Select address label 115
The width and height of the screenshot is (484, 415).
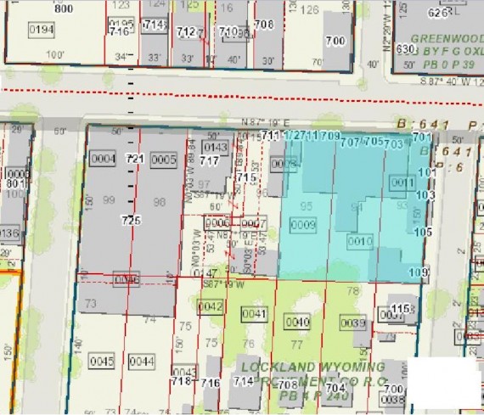coord(401,308)
